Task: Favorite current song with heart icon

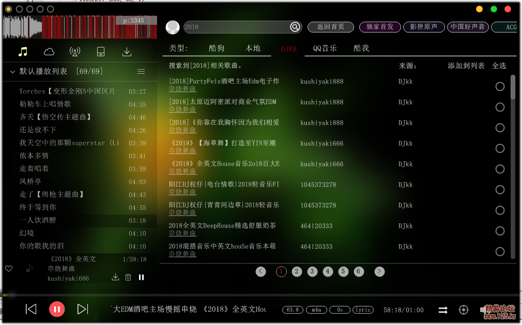Action: click(9, 268)
